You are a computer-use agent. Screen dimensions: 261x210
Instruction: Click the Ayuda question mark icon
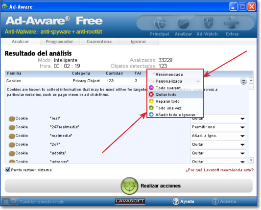176,202
